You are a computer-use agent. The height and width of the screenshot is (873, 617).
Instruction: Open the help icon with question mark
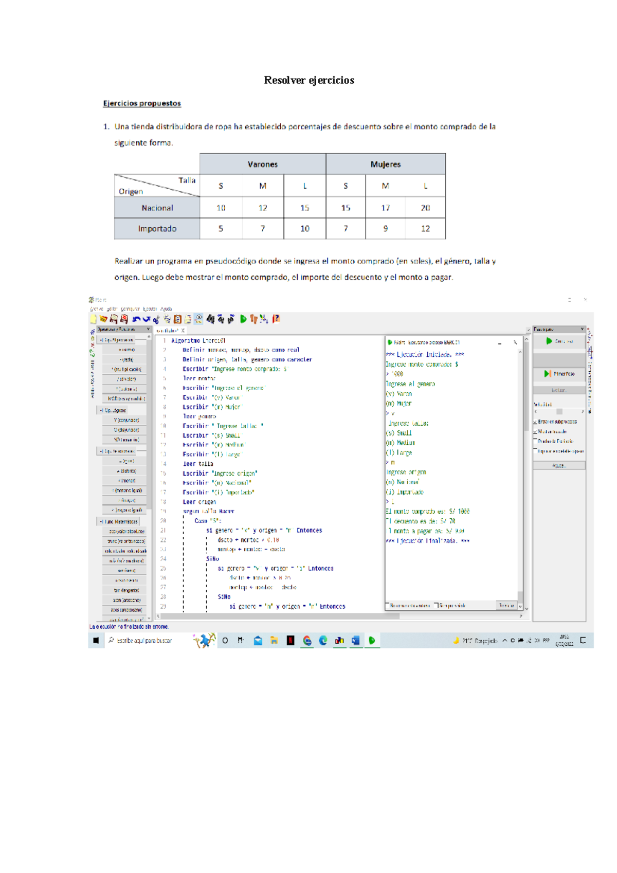(x=276, y=319)
